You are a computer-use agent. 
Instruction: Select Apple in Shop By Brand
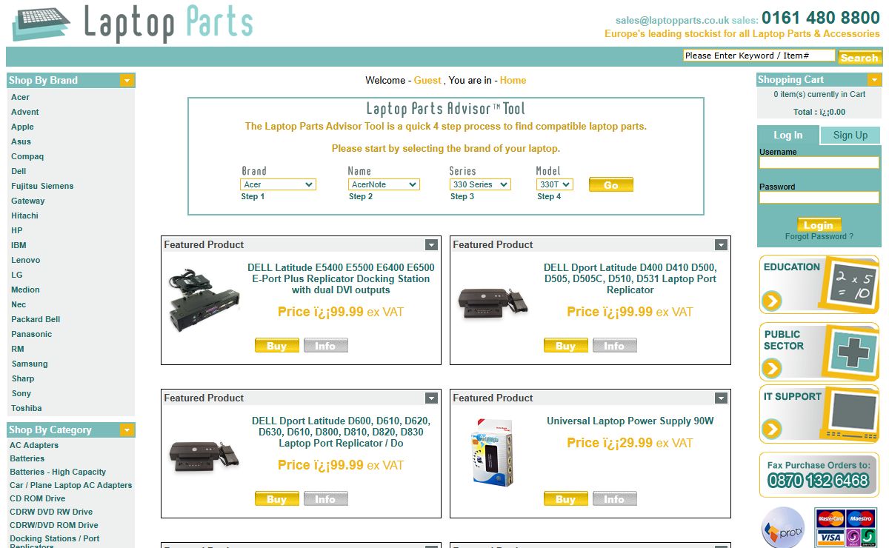(22, 127)
